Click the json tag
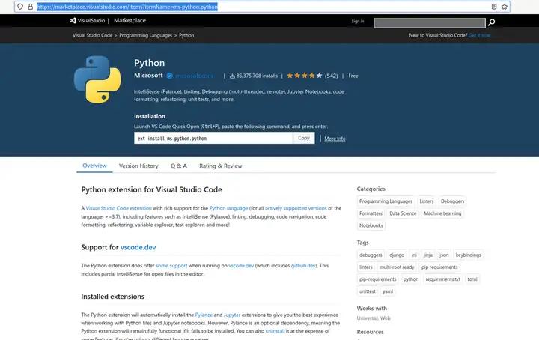This screenshot has width=539, height=340. point(444,255)
